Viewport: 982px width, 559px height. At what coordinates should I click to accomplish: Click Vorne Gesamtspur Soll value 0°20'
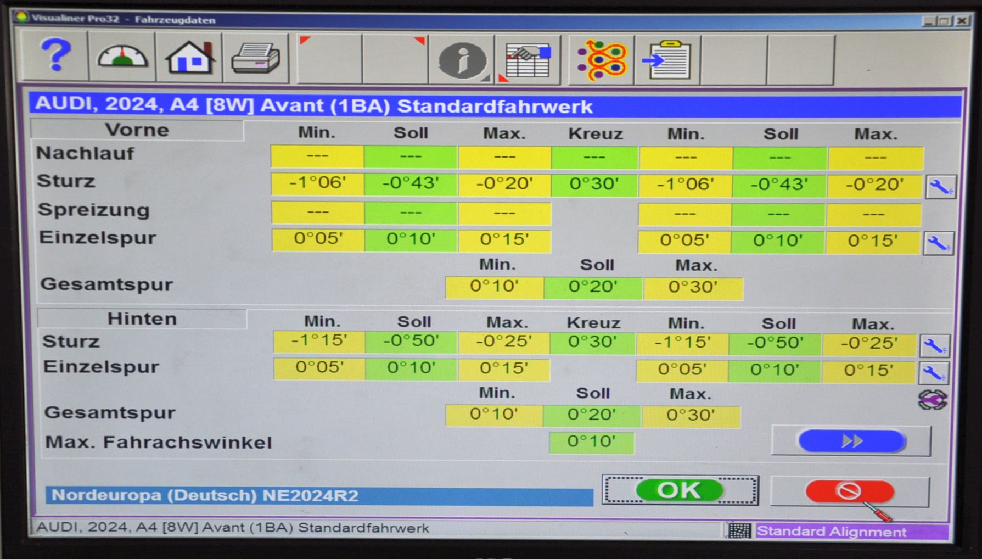[593, 287]
